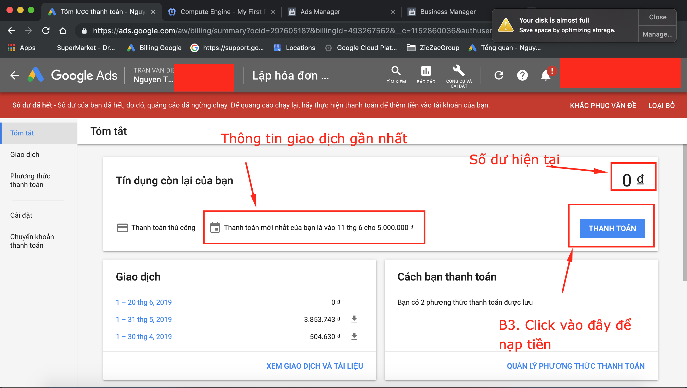Click KHẮC PHỤC VẤN ĐỀ in red banner

click(603, 106)
